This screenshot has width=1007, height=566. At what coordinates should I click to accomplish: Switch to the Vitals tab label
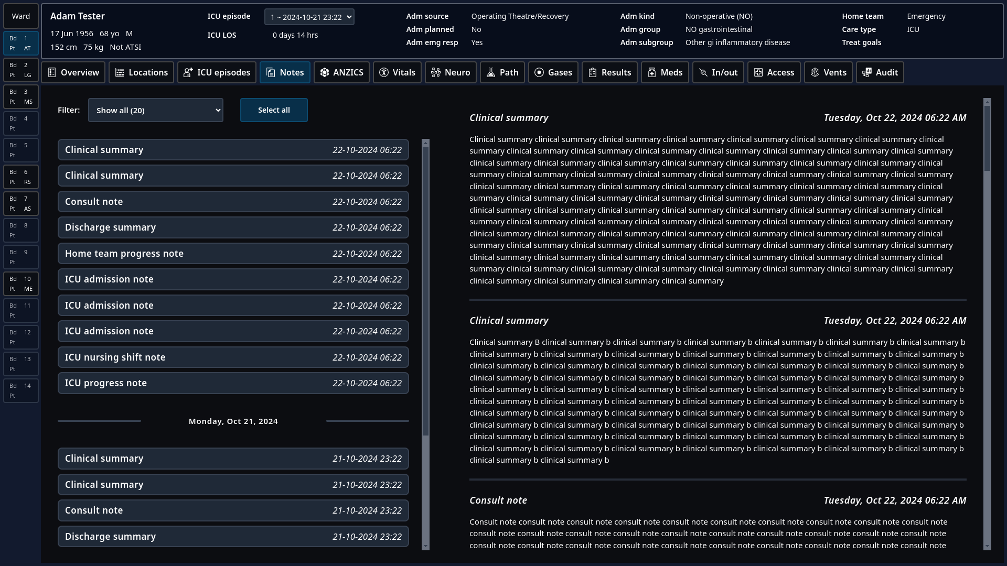point(404,72)
